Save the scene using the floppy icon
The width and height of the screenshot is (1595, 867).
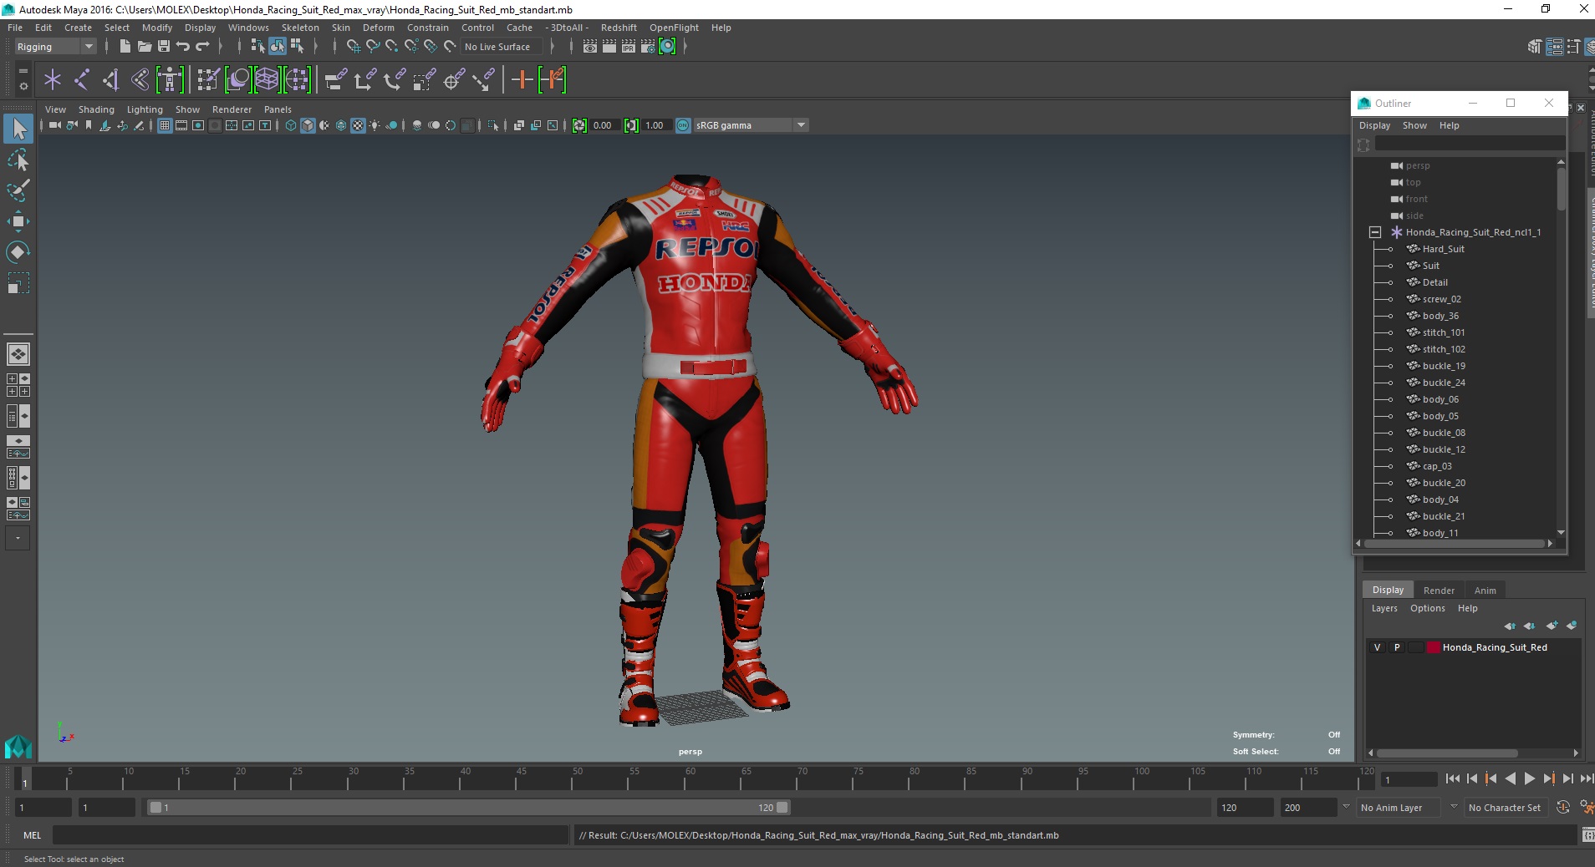pyautogui.click(x=164, y=47)
